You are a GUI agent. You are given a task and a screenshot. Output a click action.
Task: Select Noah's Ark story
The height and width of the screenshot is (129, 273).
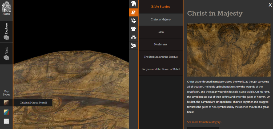pos(161,44)
